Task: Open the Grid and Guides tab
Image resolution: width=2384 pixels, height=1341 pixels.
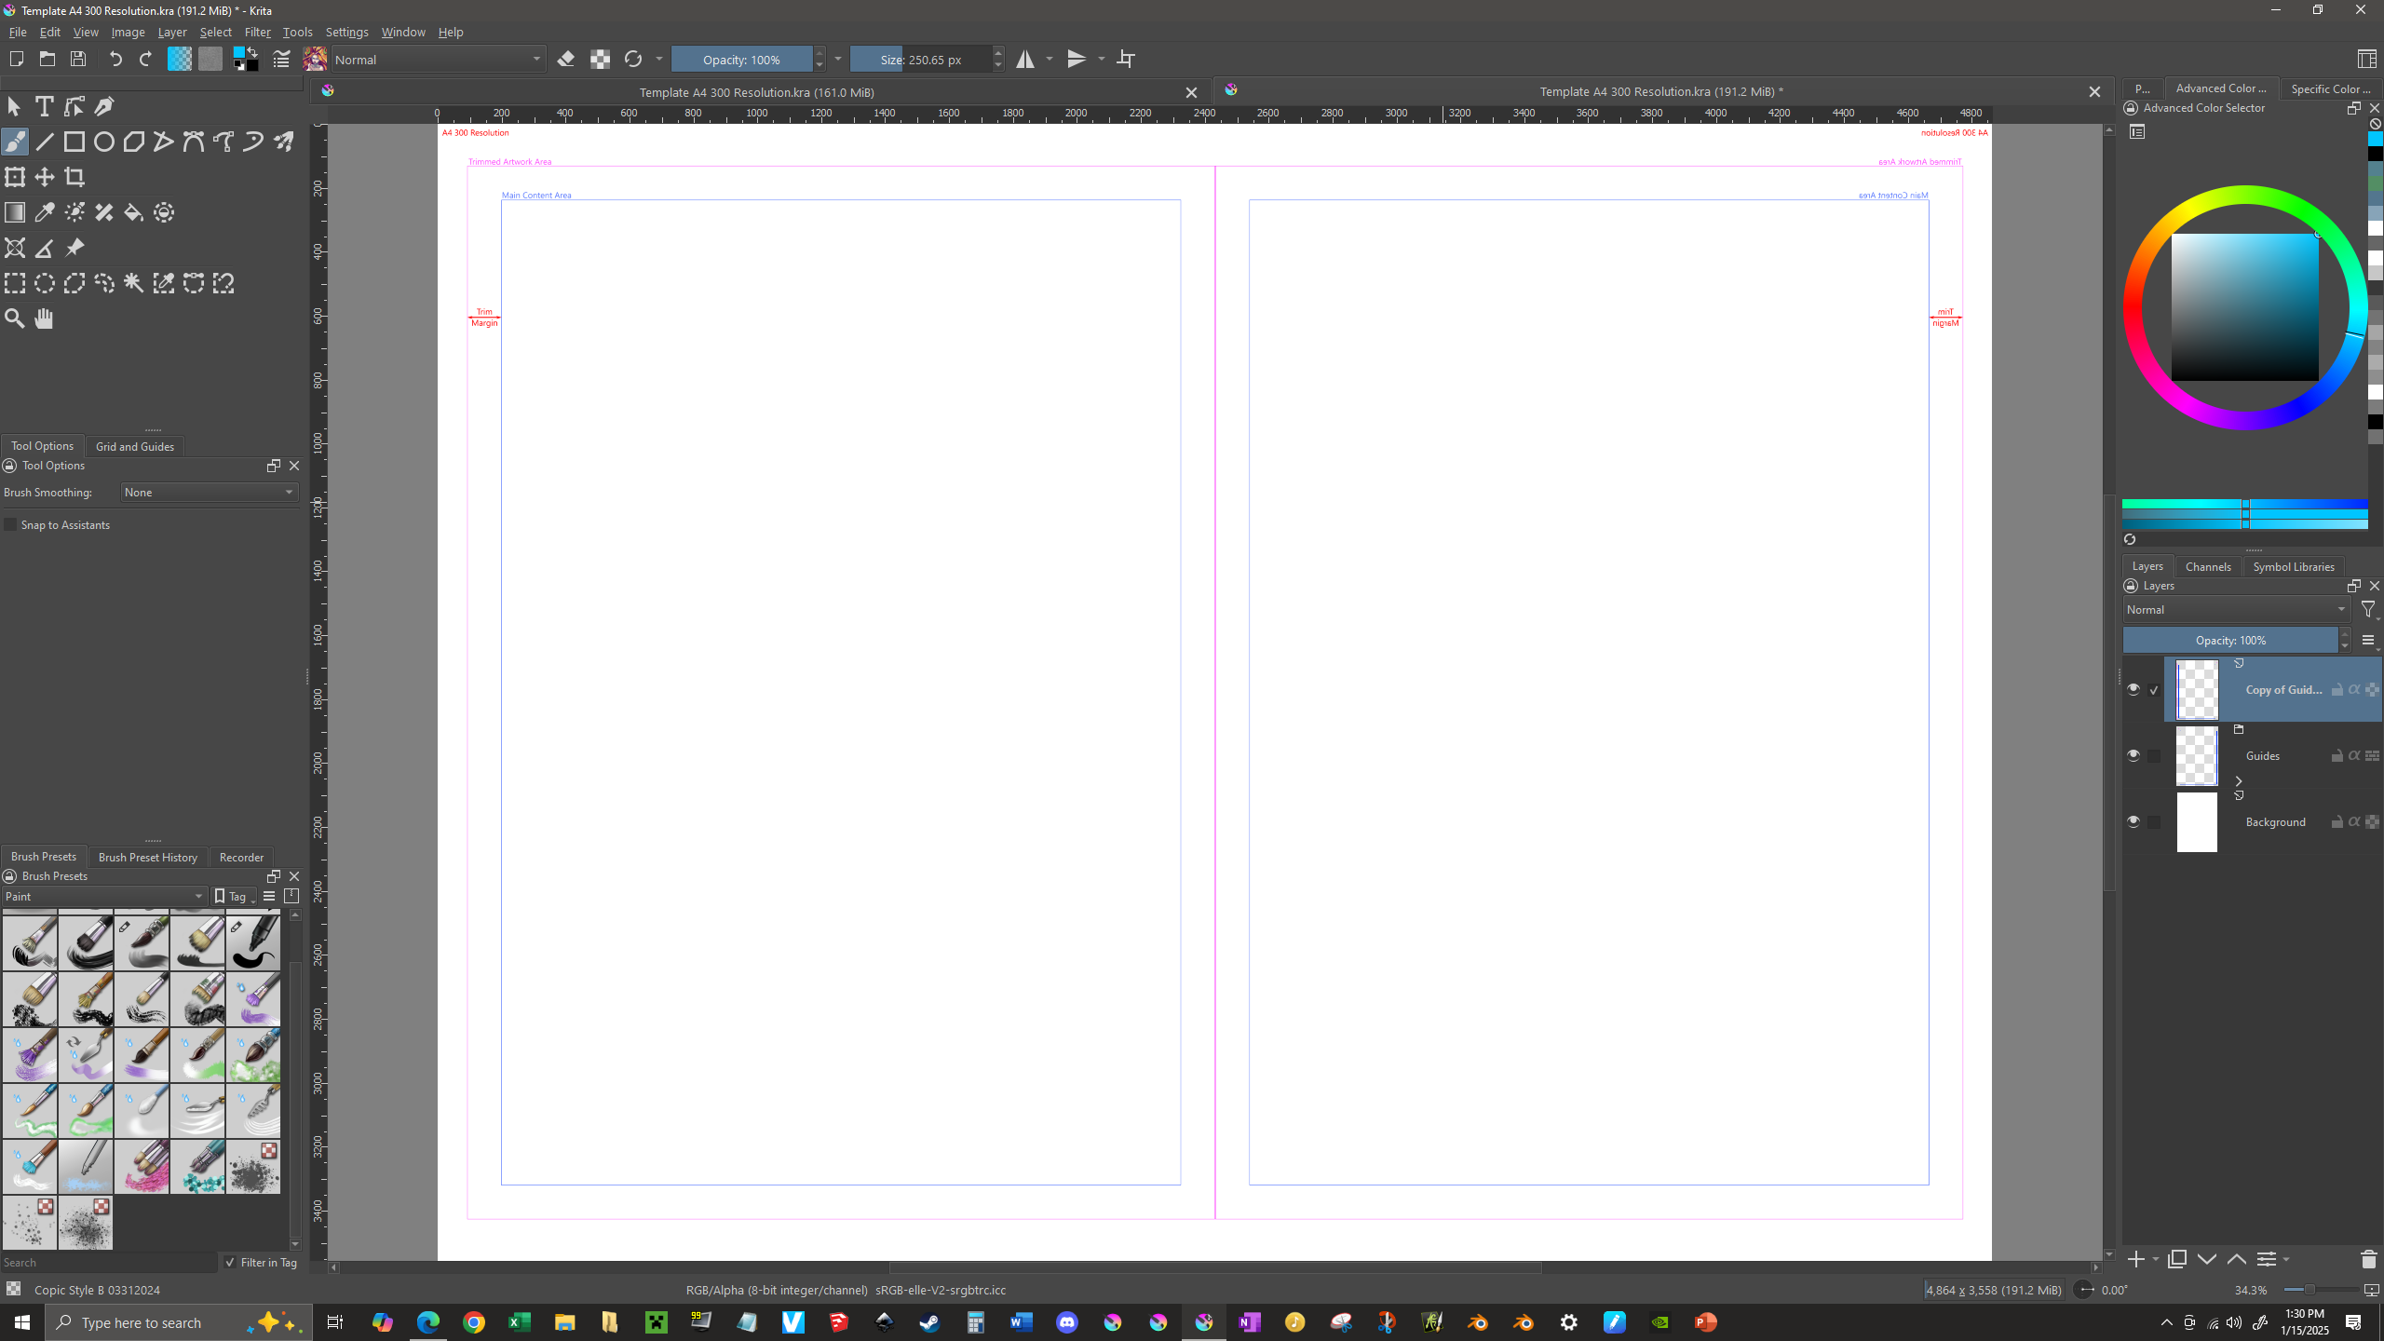Action: point(135,446)
